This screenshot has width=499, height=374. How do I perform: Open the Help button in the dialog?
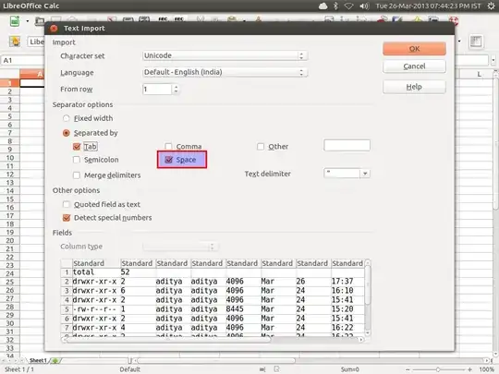click(414, 87)
